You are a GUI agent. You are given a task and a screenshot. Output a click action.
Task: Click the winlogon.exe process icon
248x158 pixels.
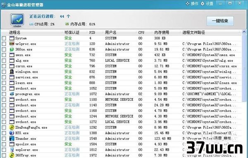click(12, 72)
